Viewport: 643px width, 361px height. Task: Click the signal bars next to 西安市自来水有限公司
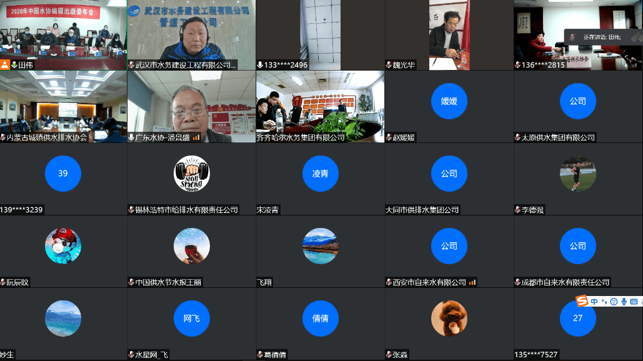[472, 282]
